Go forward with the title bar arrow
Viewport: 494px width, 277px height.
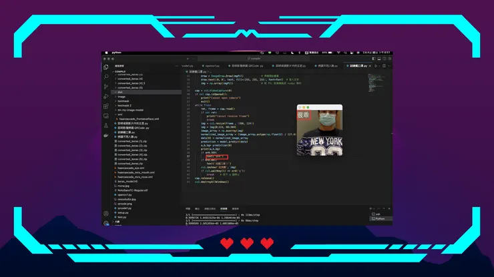pos(194,59)
